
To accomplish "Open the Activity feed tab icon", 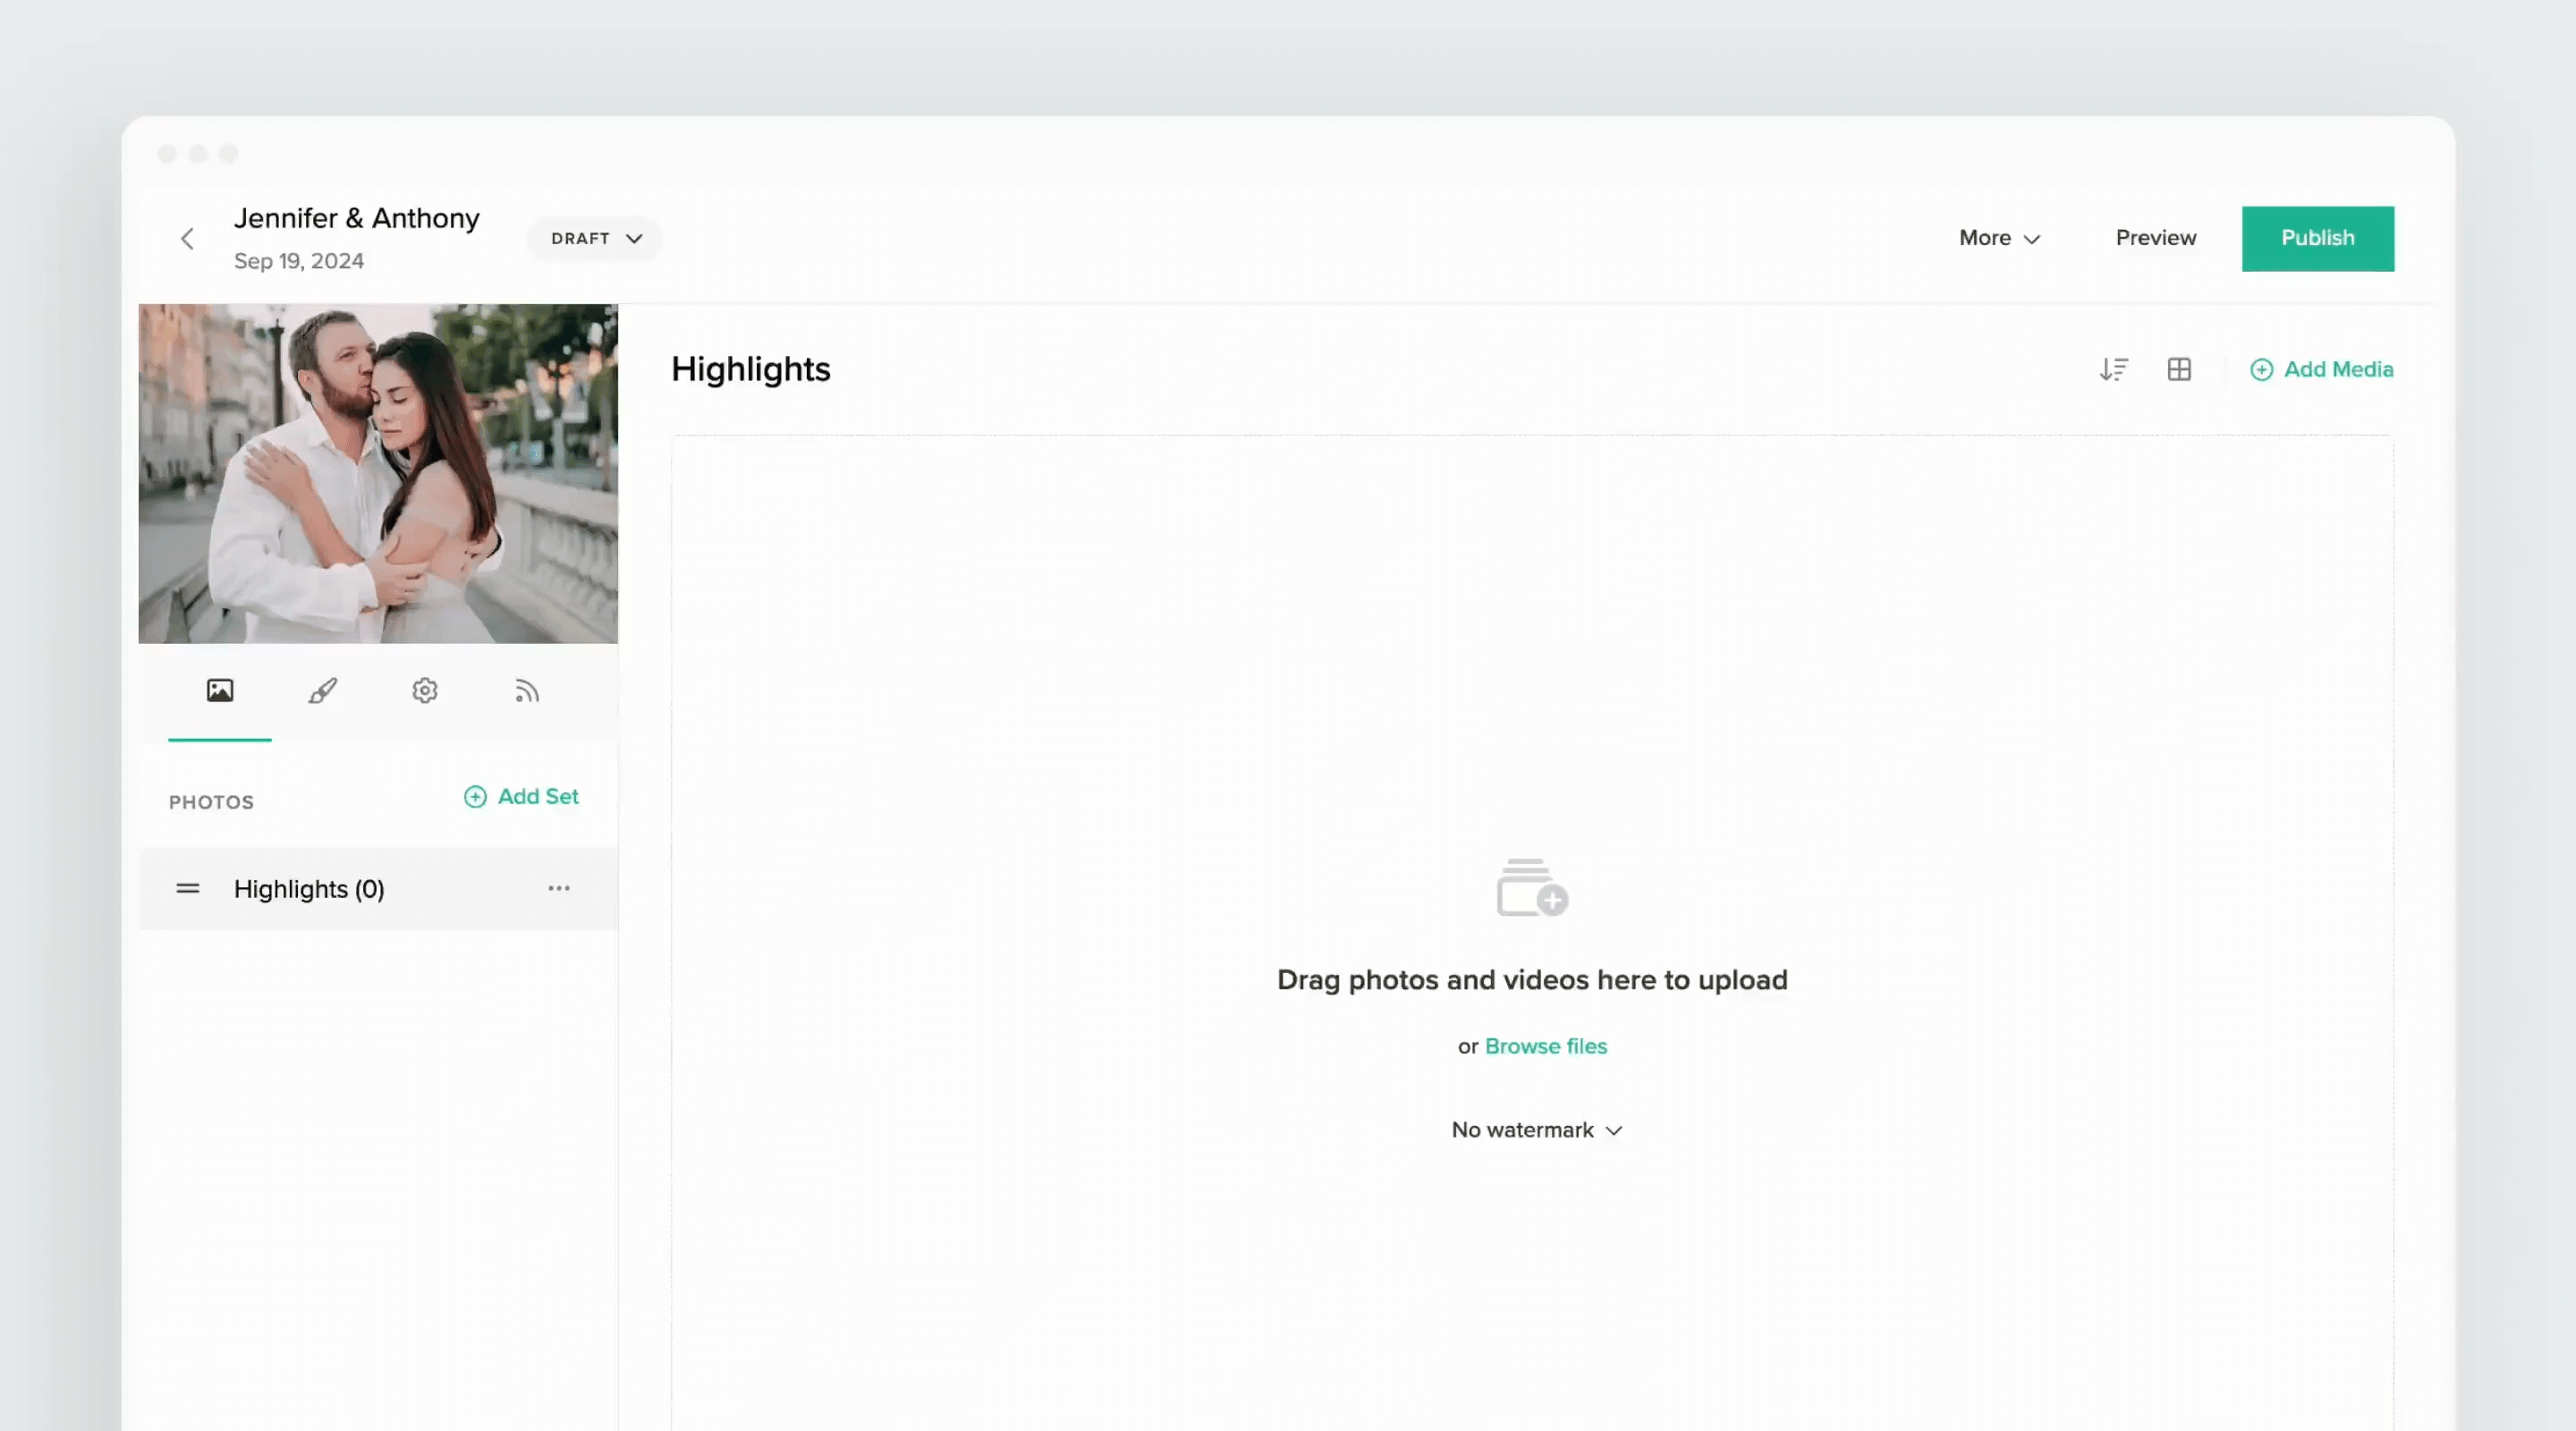I will pos(527,691).
